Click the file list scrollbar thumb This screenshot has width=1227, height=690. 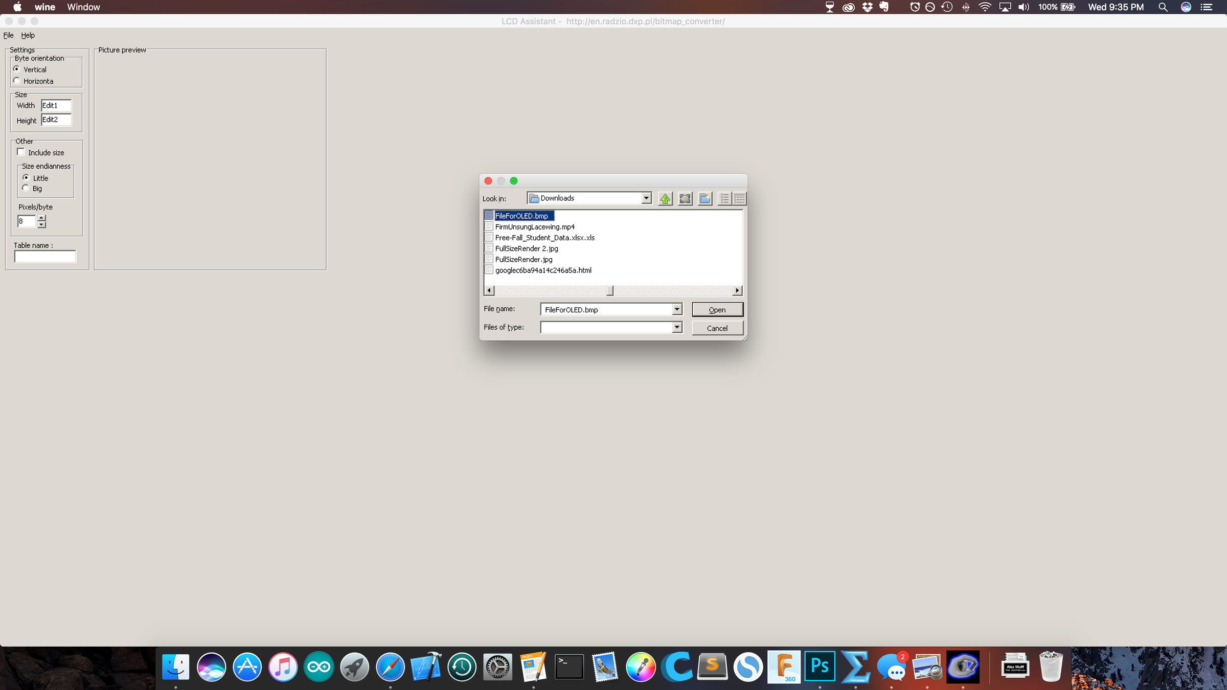click(609, 290)
